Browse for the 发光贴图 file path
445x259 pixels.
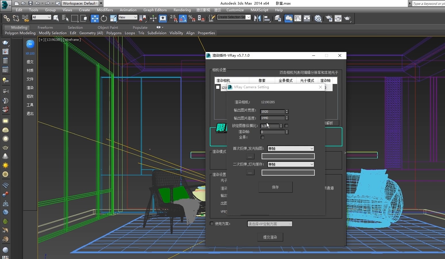click(x=250, y=156)
